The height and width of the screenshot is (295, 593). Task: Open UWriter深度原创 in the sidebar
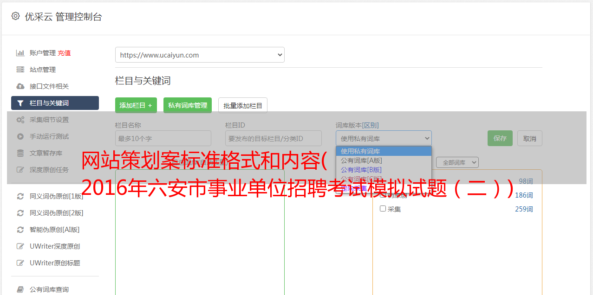(55, 246)
